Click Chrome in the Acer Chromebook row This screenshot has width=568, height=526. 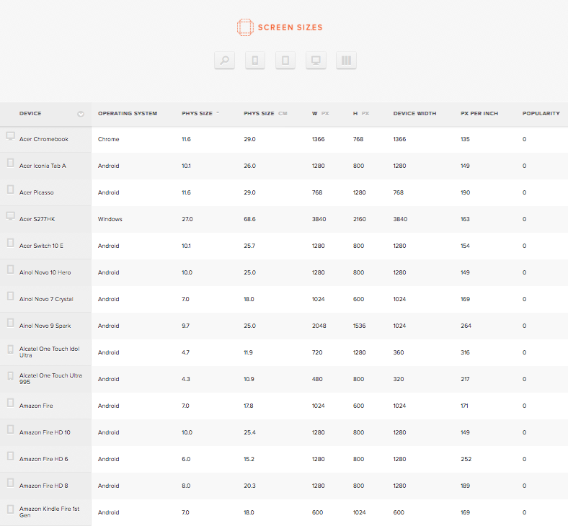109,139
